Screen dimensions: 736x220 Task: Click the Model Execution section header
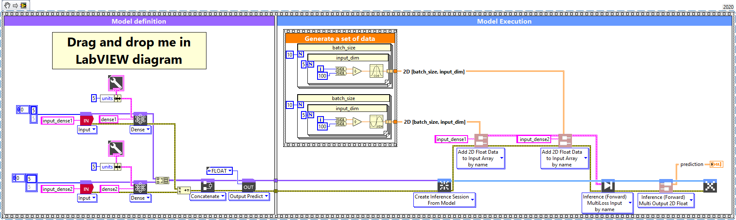(x=504, y=21)
